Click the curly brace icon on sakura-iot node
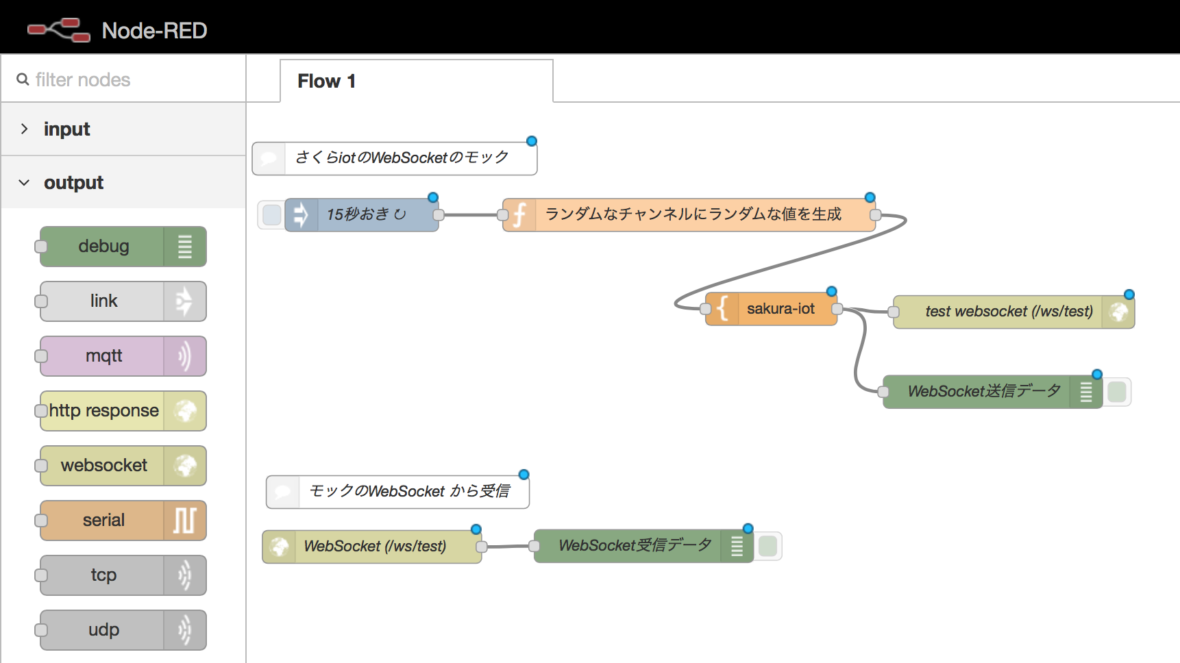Image resolution: width=1180 pixels, height=663 pixels. [722, 309]
